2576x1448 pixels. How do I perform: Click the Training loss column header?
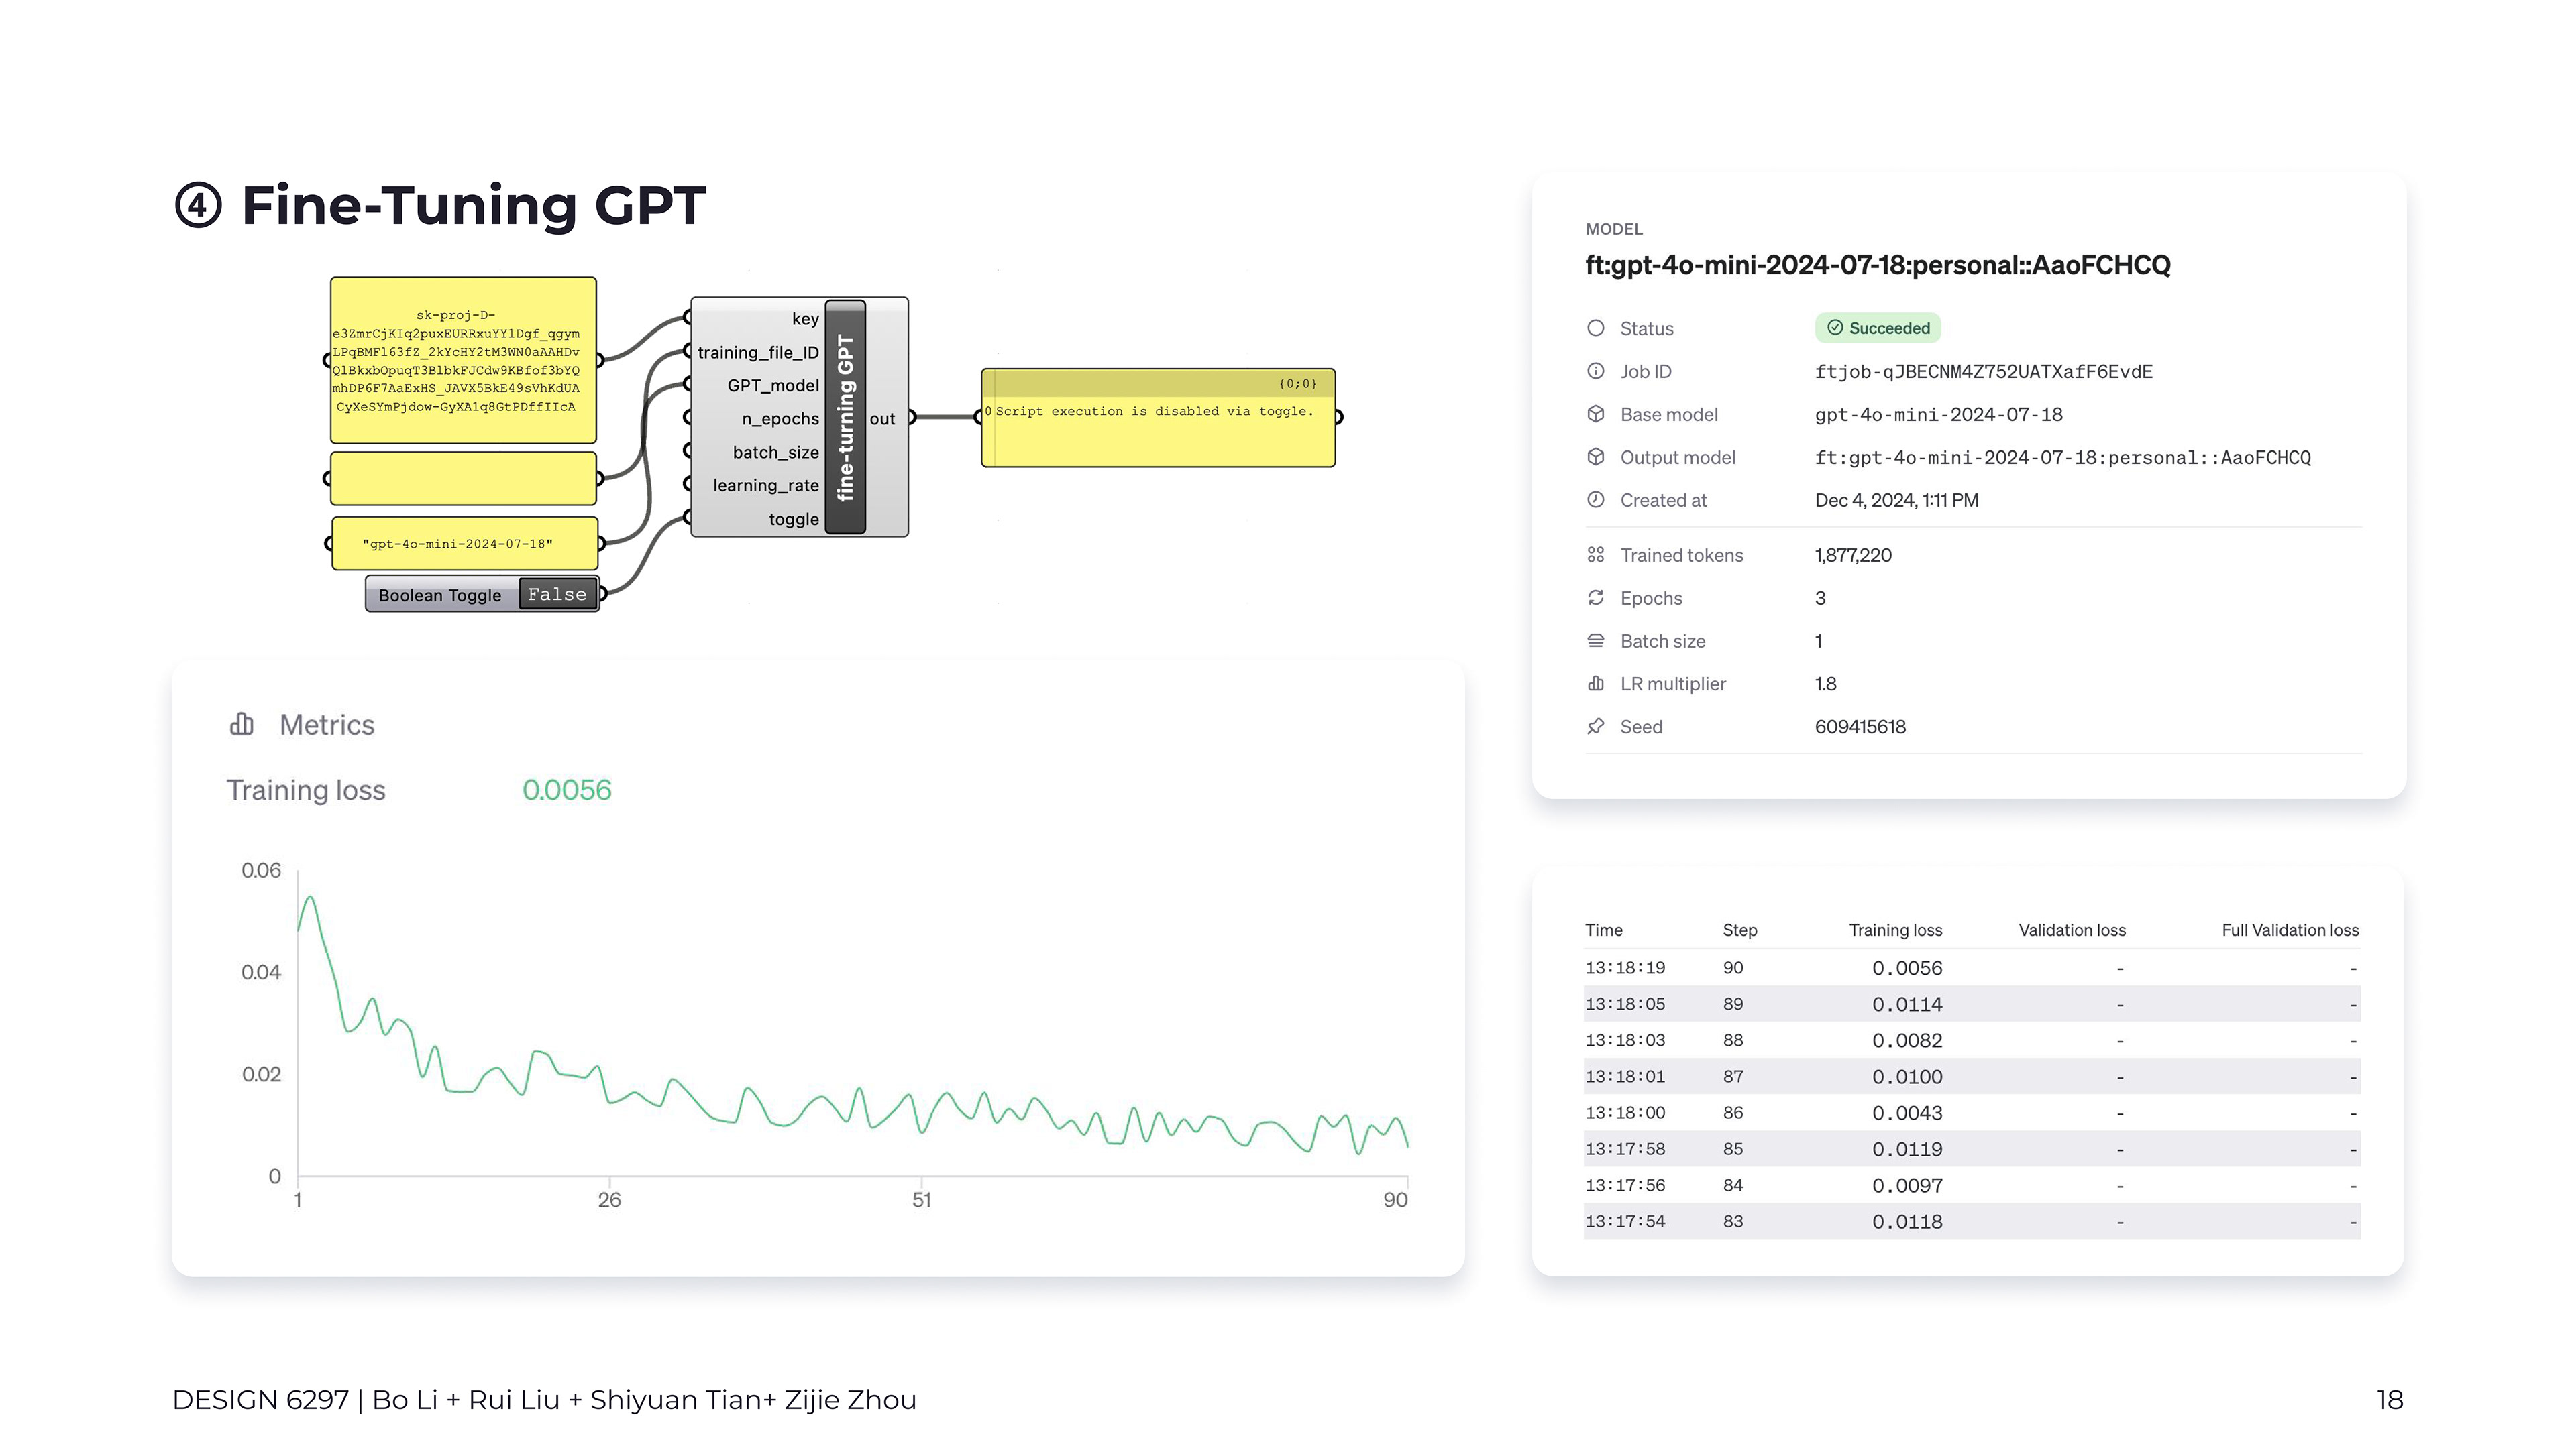[1895, 929]
